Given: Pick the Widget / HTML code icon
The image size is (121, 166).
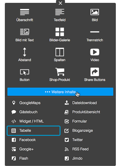Looking at the screenshot, I should [14, 121].
